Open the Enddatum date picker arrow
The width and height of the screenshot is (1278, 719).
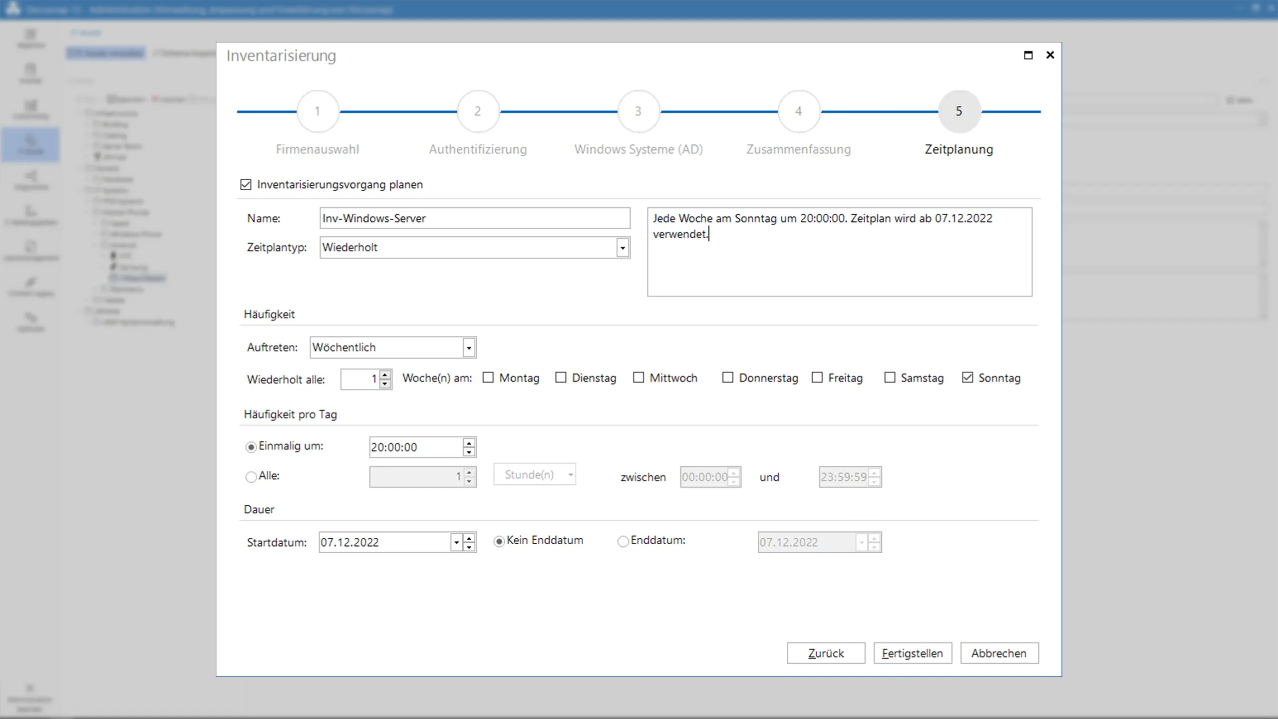point(861,542)
